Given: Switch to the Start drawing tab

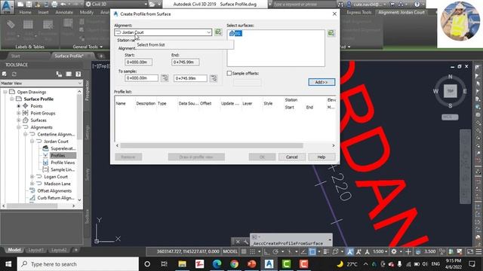Looking at the screenshot, I should (x=15, y=56).
